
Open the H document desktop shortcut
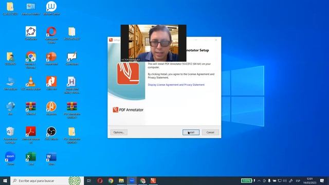(72, 85)
